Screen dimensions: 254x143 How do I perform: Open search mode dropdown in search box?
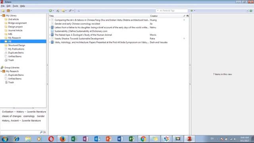tap(158, 11)
